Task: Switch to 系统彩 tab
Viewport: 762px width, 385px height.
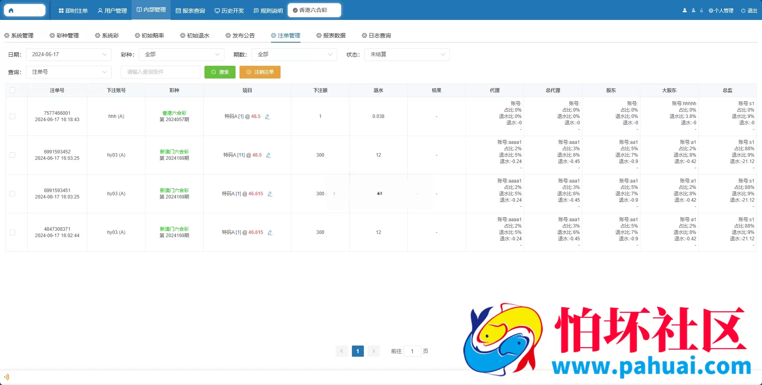Action: 107,35
